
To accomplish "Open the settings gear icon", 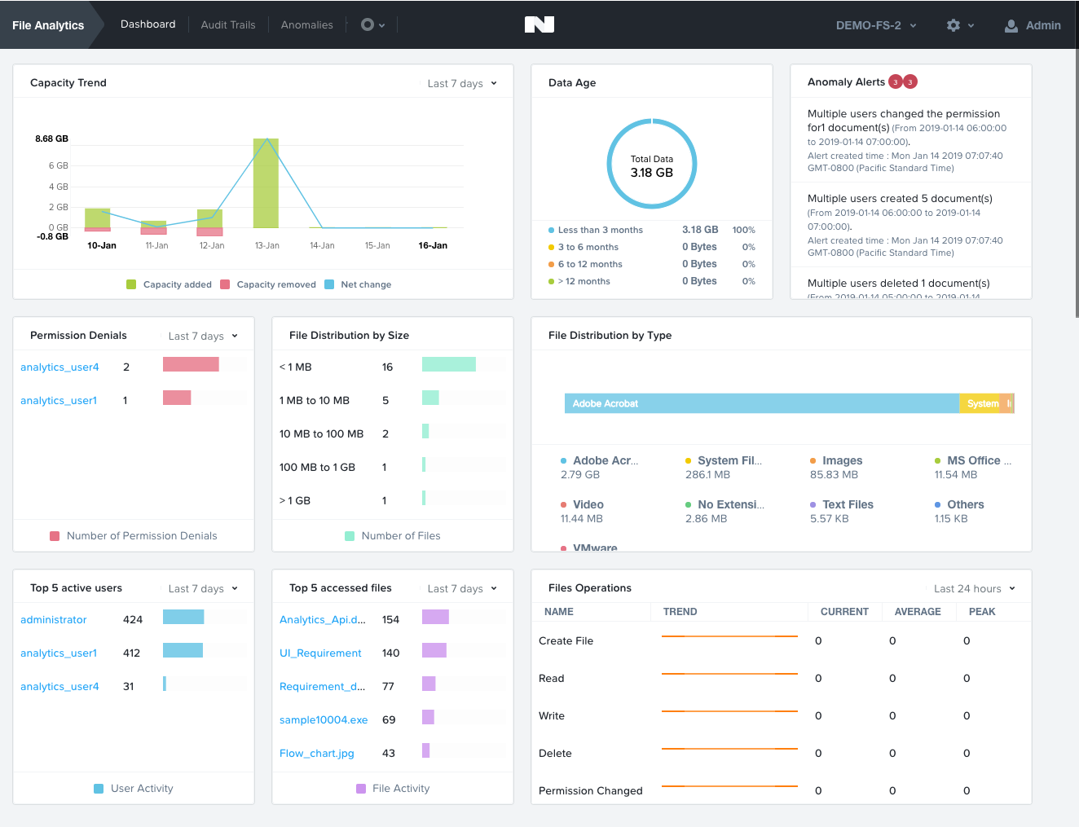I will 955,24.
